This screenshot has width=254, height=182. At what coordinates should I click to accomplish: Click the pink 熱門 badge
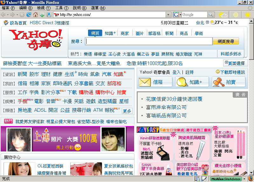[8, 121]
